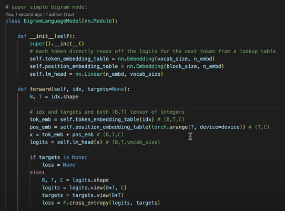Click the empty highlighted line below idx.shape
This screenshot has width=285, height=211.
146,104
